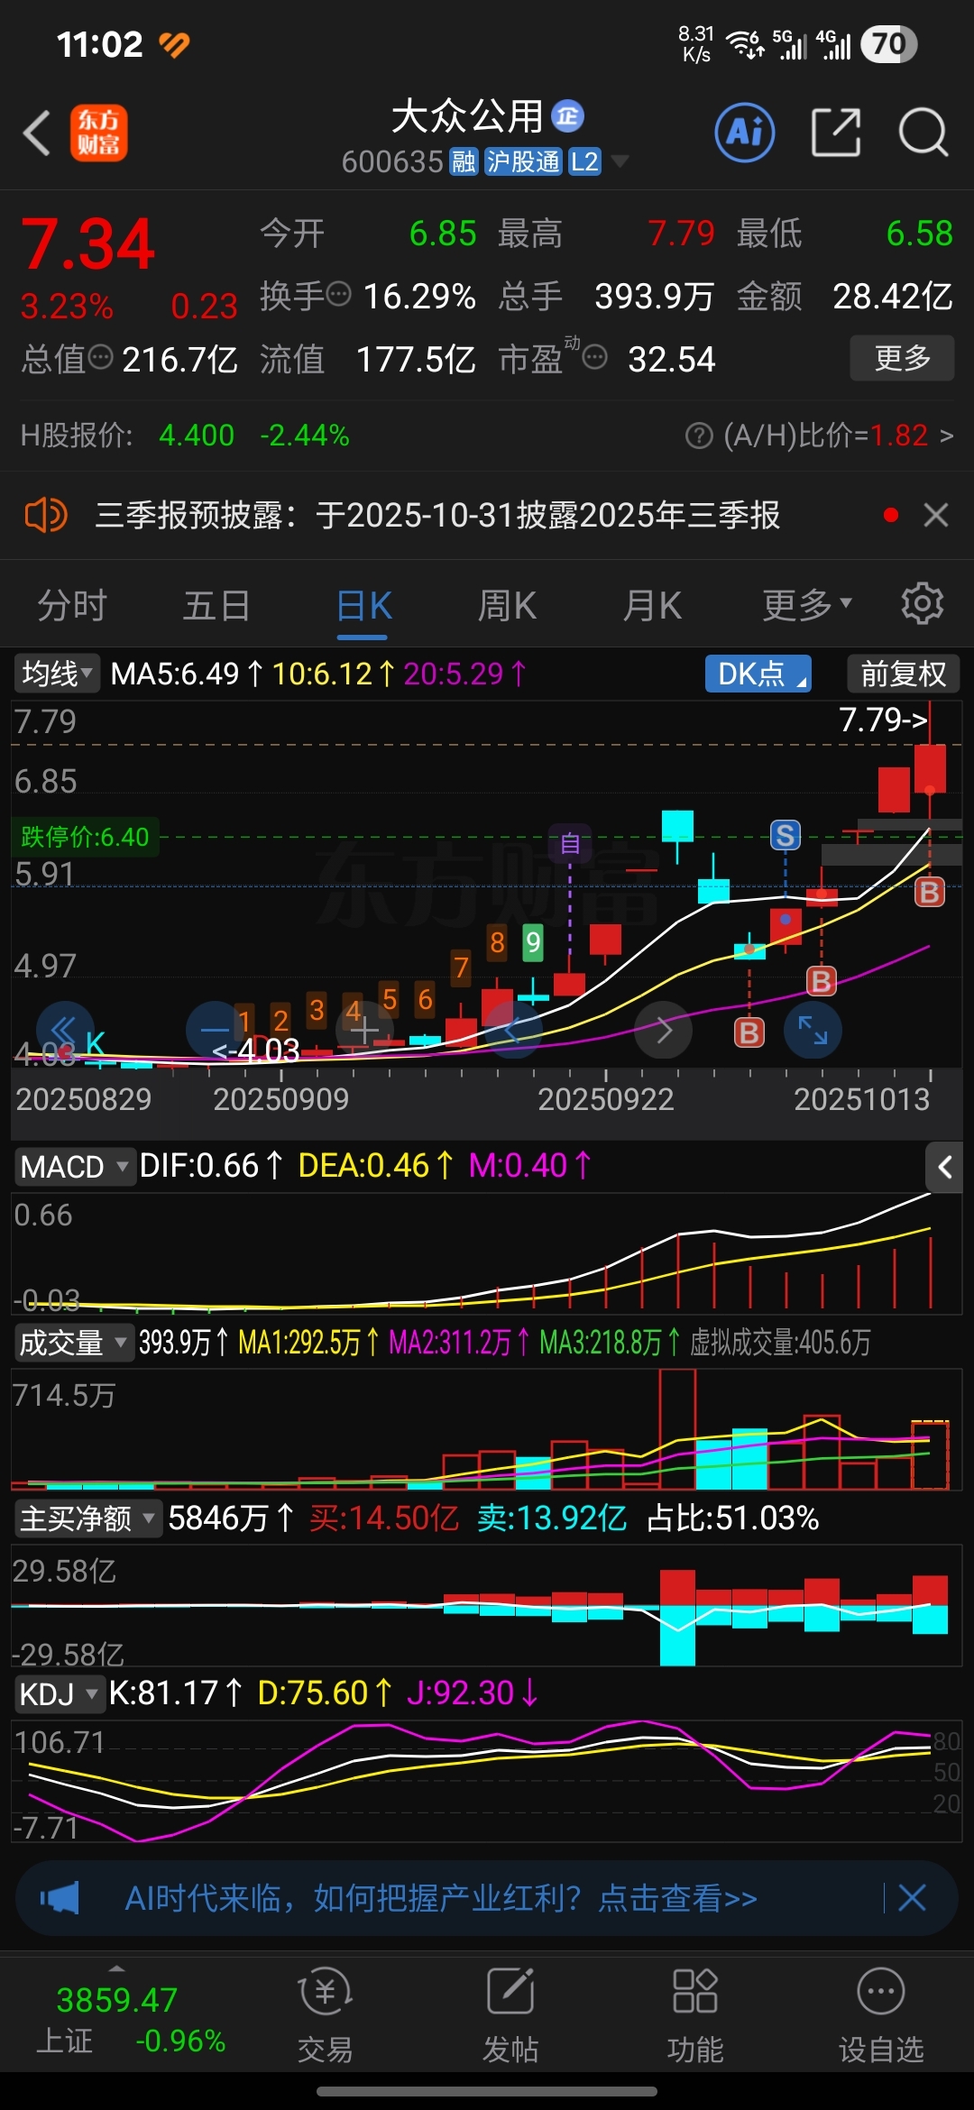
Task: Tap the L2 level badge
Action: click(x=584, y=161)
